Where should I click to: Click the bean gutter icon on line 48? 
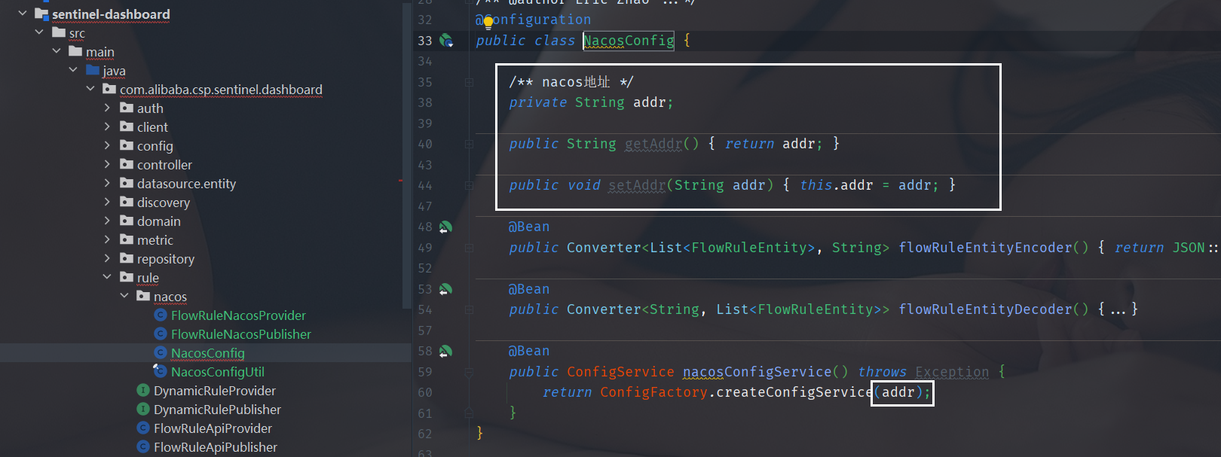coord(445,227)
